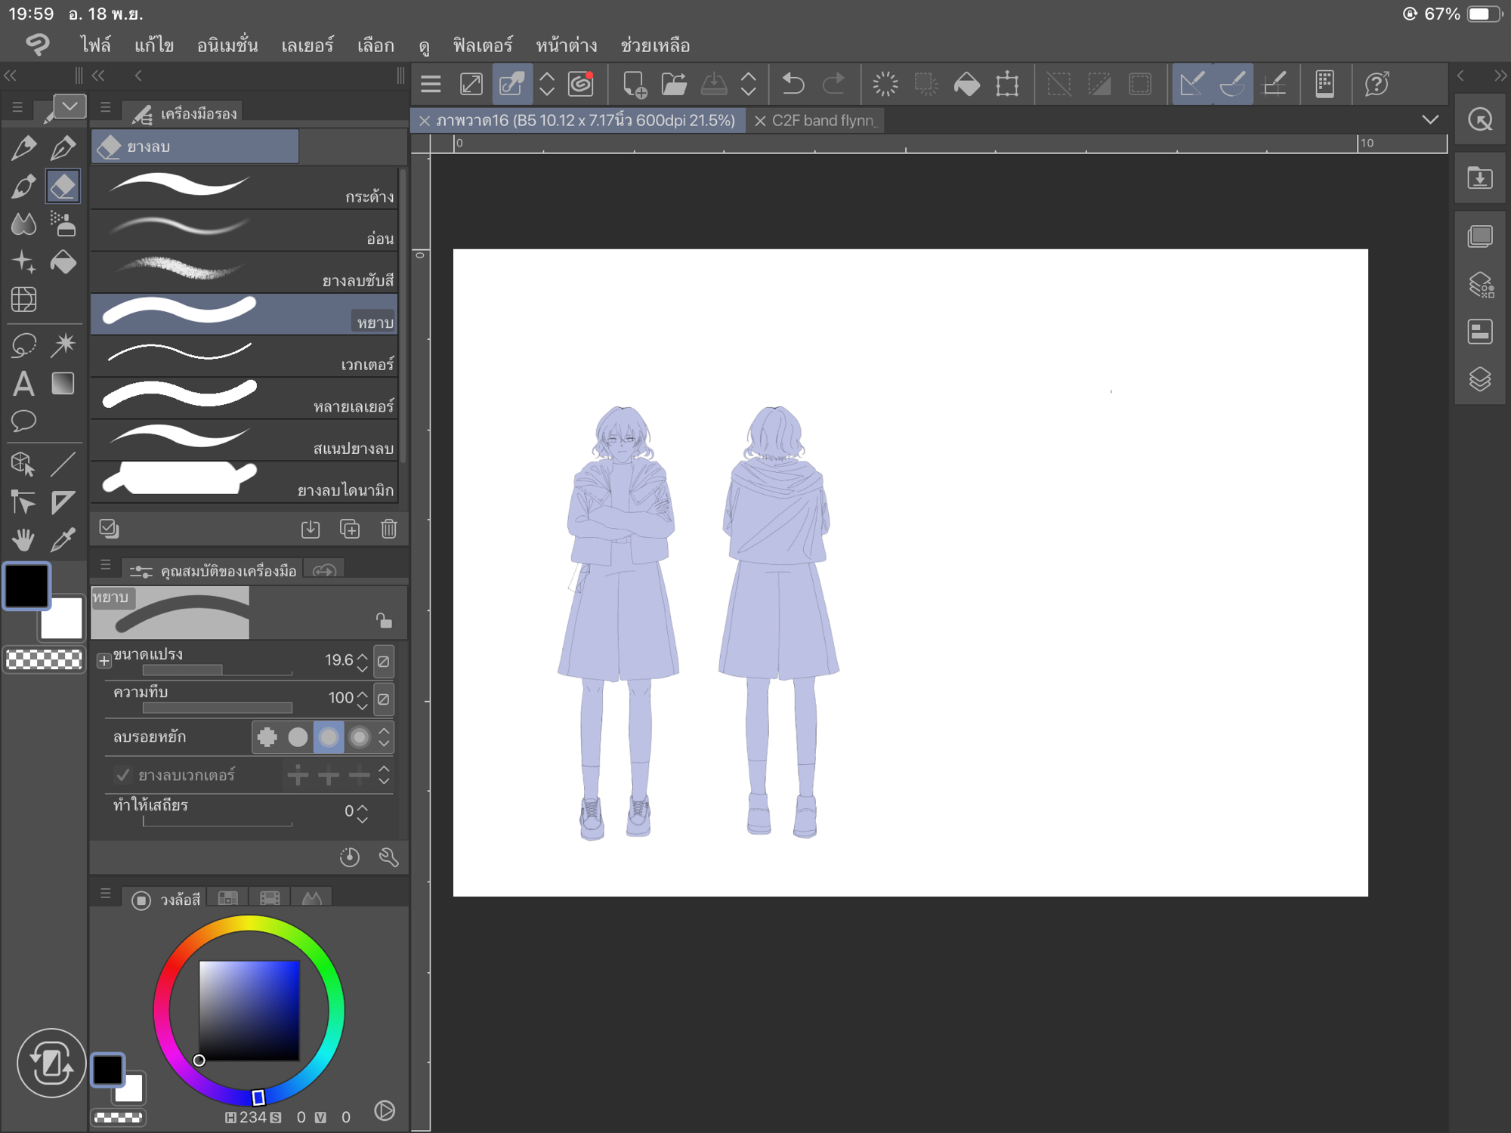
Task: Toggle the ยางลบเวกเตอร์ checkbox
Action: pos(123,775)
